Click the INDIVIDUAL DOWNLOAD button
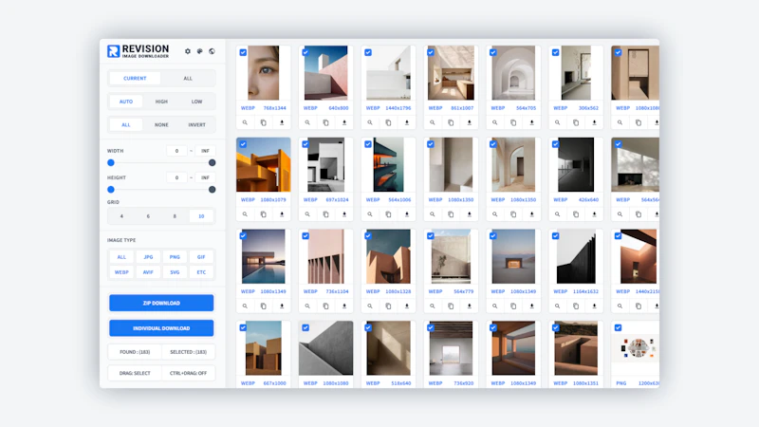Image resolution: width=759 pixels, height=427 pixels. [x=161, y=327]
